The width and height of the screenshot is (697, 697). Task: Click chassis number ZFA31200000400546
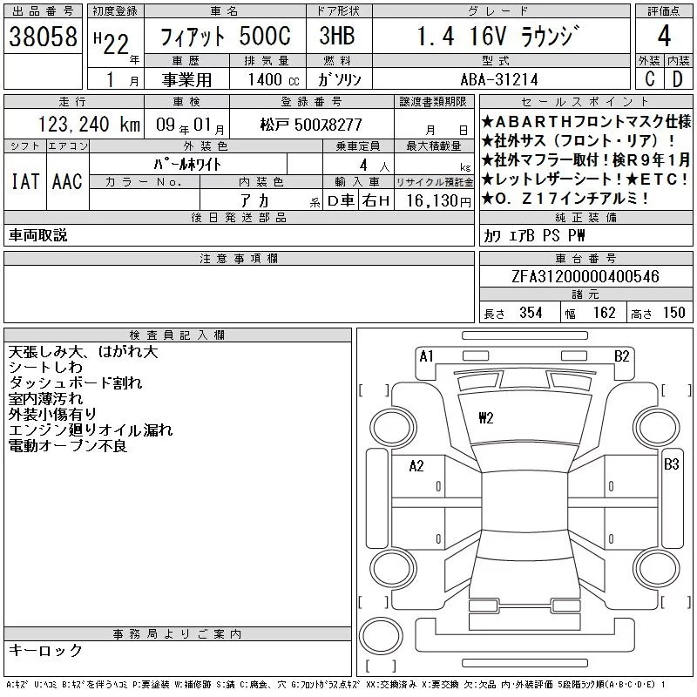click(585, 276)
